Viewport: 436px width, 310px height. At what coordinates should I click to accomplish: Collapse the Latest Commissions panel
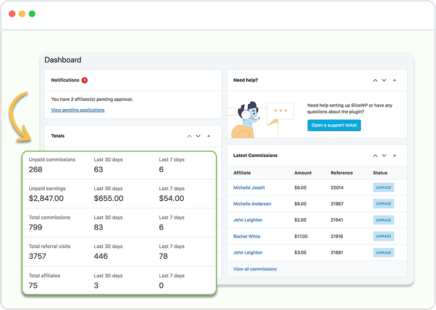395,156
